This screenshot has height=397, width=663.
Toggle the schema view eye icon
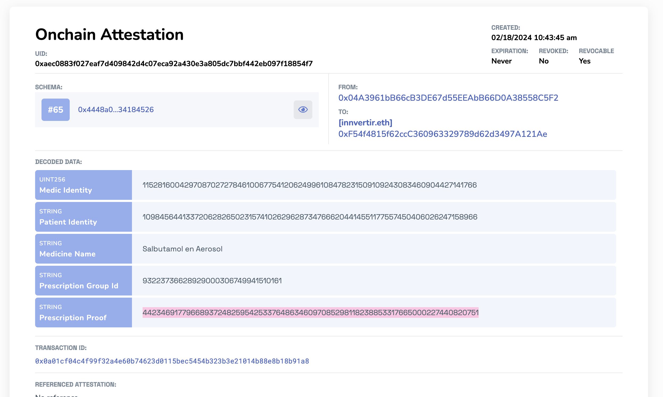tap(303, 110)
